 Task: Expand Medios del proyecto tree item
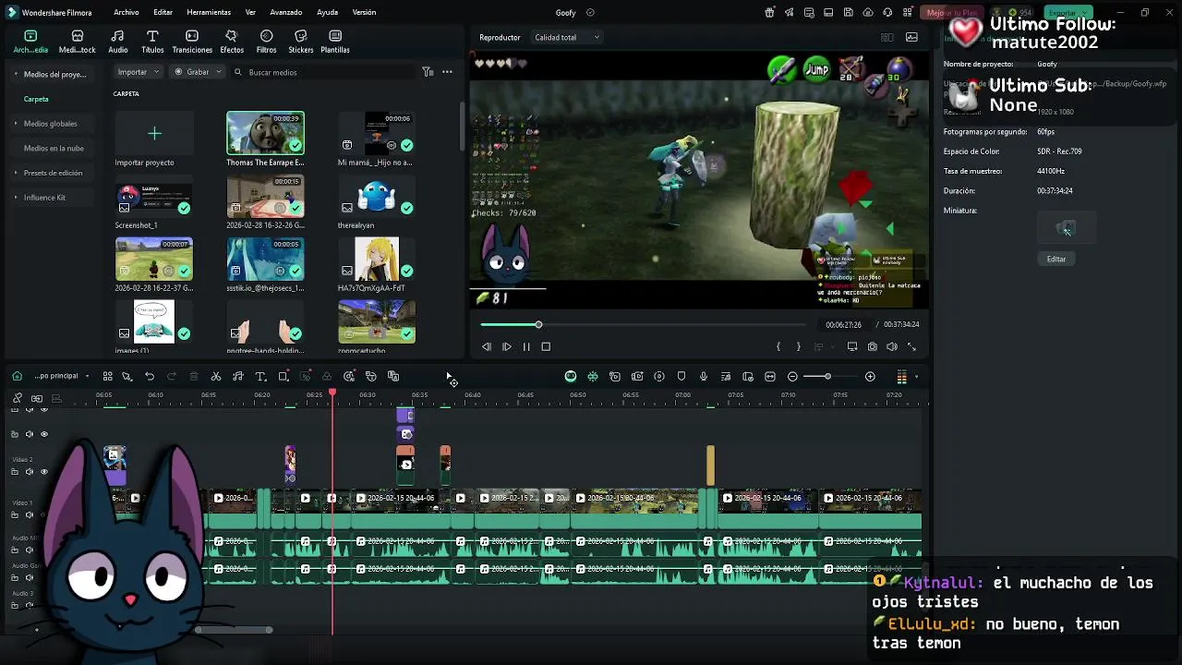(x=16, y=74)
